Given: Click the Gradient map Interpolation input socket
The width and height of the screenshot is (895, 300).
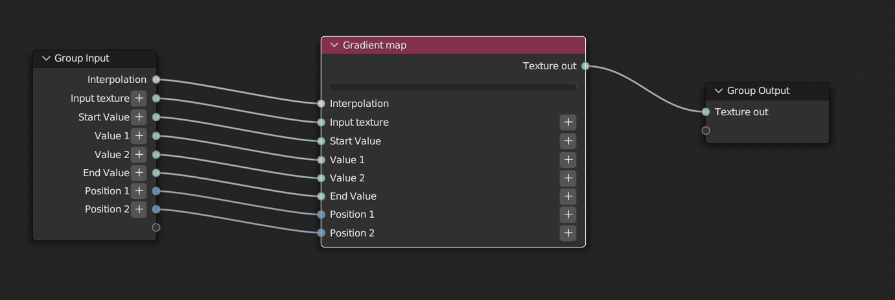Looking at the screenshot, I should (x=321, y=104).
